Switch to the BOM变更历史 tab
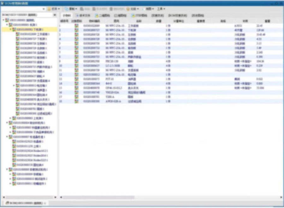The height and width of the screenshot is (208, 284). (x=177, y=15)
